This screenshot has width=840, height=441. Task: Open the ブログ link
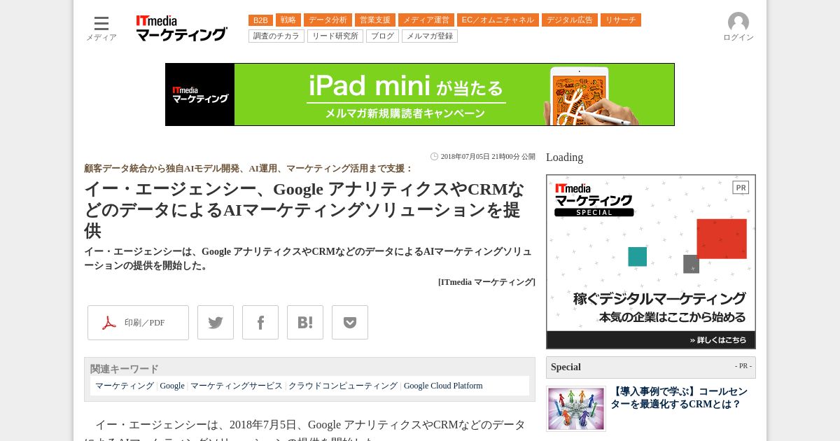382,36
